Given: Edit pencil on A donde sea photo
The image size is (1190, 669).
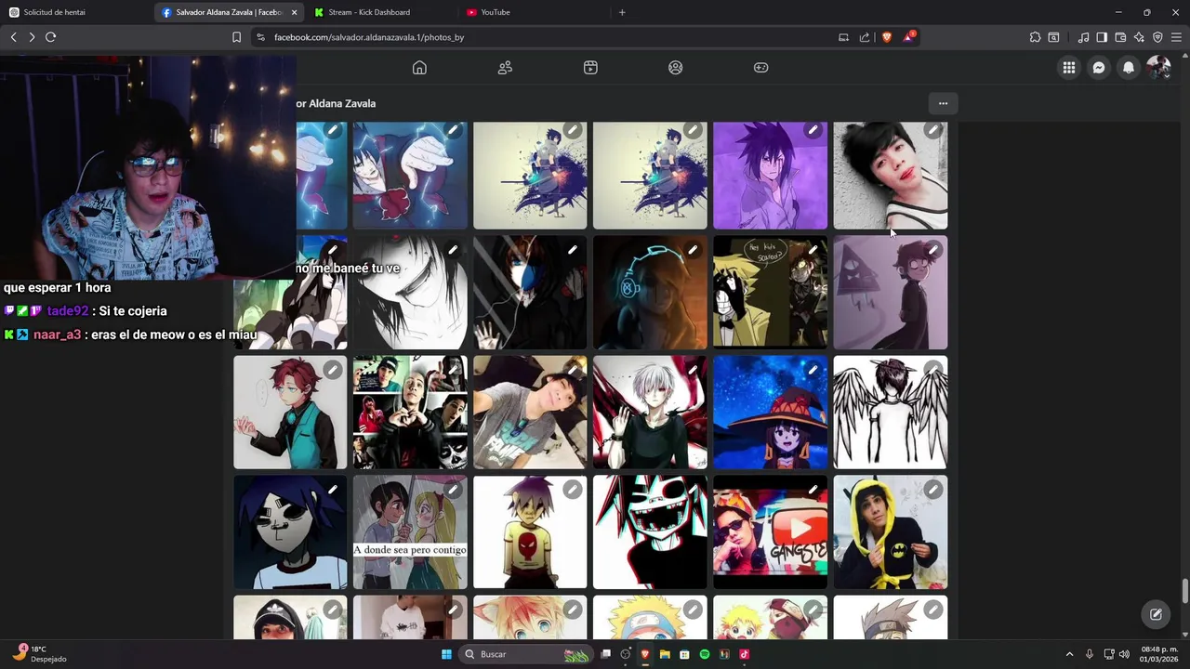Looking at the screenshot, I should tap(453, 490).
